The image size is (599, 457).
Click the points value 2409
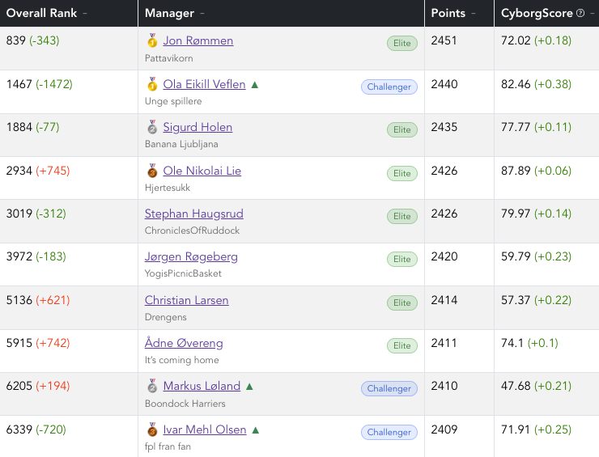444,429
